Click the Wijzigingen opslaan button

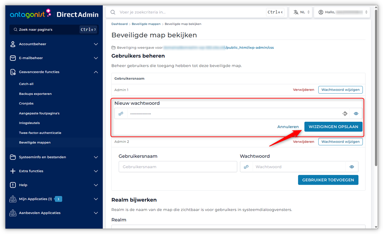(333, 127)
